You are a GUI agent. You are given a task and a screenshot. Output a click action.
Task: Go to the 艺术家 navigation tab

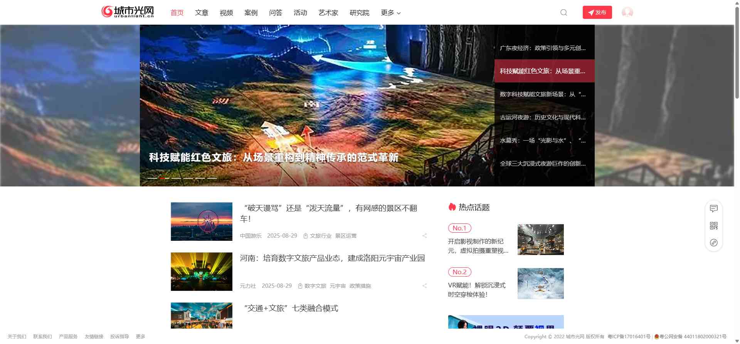coord(328,13)
